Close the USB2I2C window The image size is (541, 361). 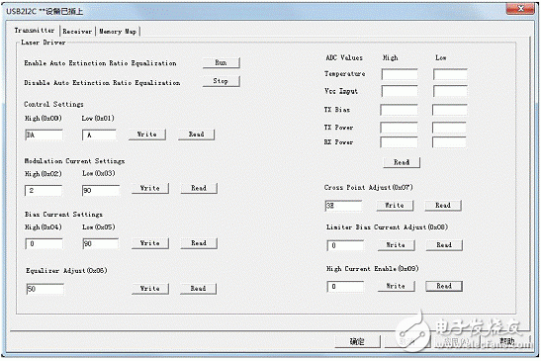tap(521, 9)
